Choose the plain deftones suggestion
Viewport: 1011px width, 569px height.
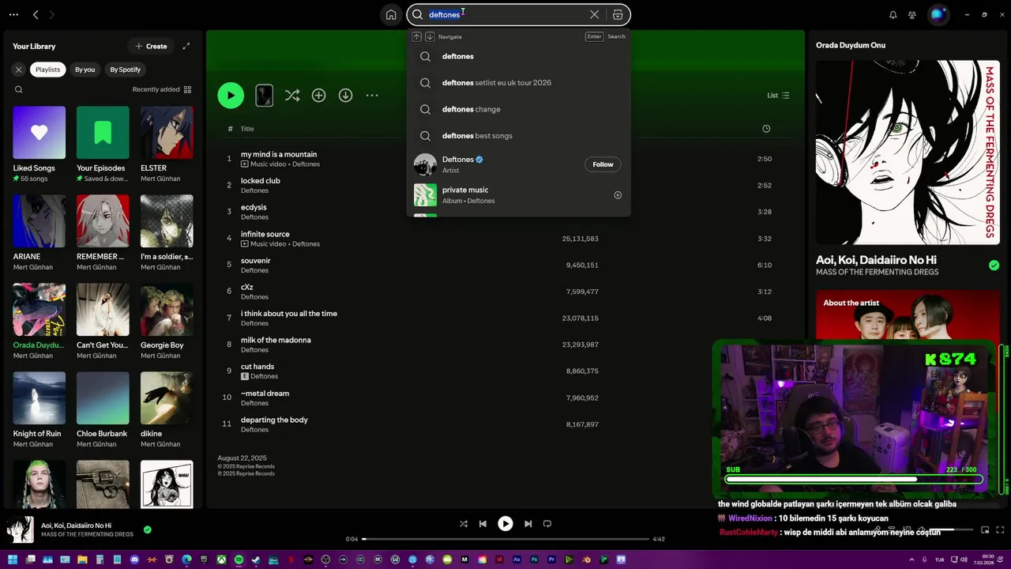coord(519,56)
